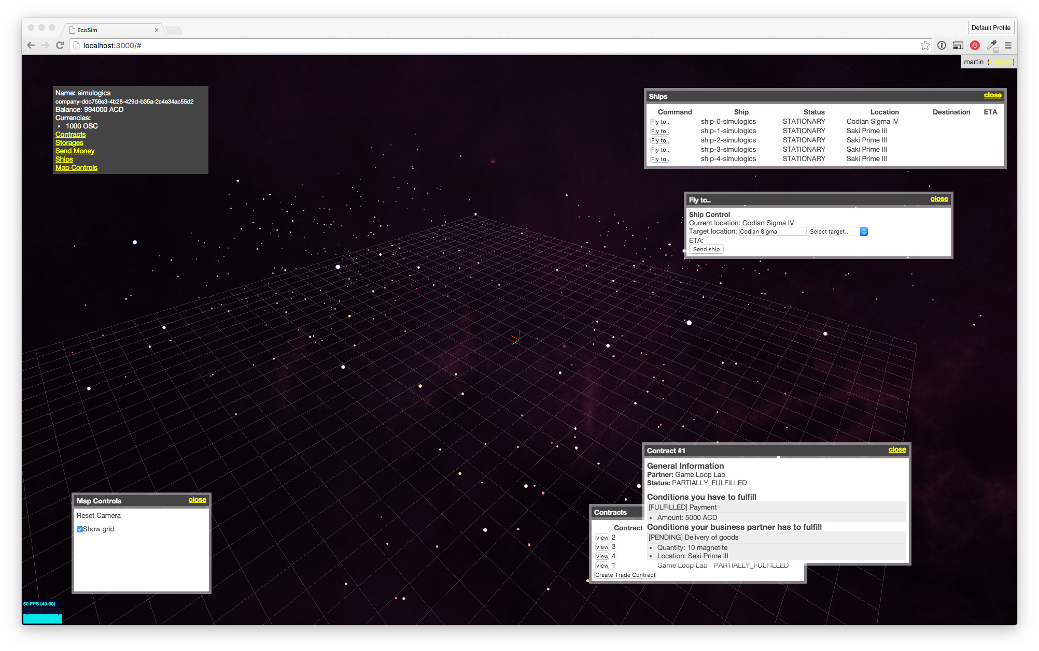Click the Contracts panel title
This screenshot has width=1039, height=651.
click(x=610, y=512)
